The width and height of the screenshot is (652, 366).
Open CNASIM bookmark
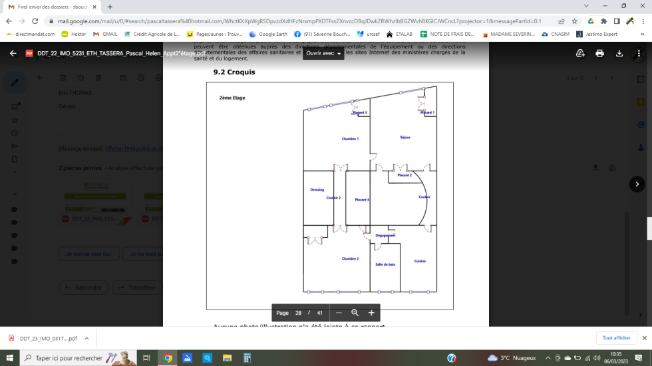click(556, 34)
